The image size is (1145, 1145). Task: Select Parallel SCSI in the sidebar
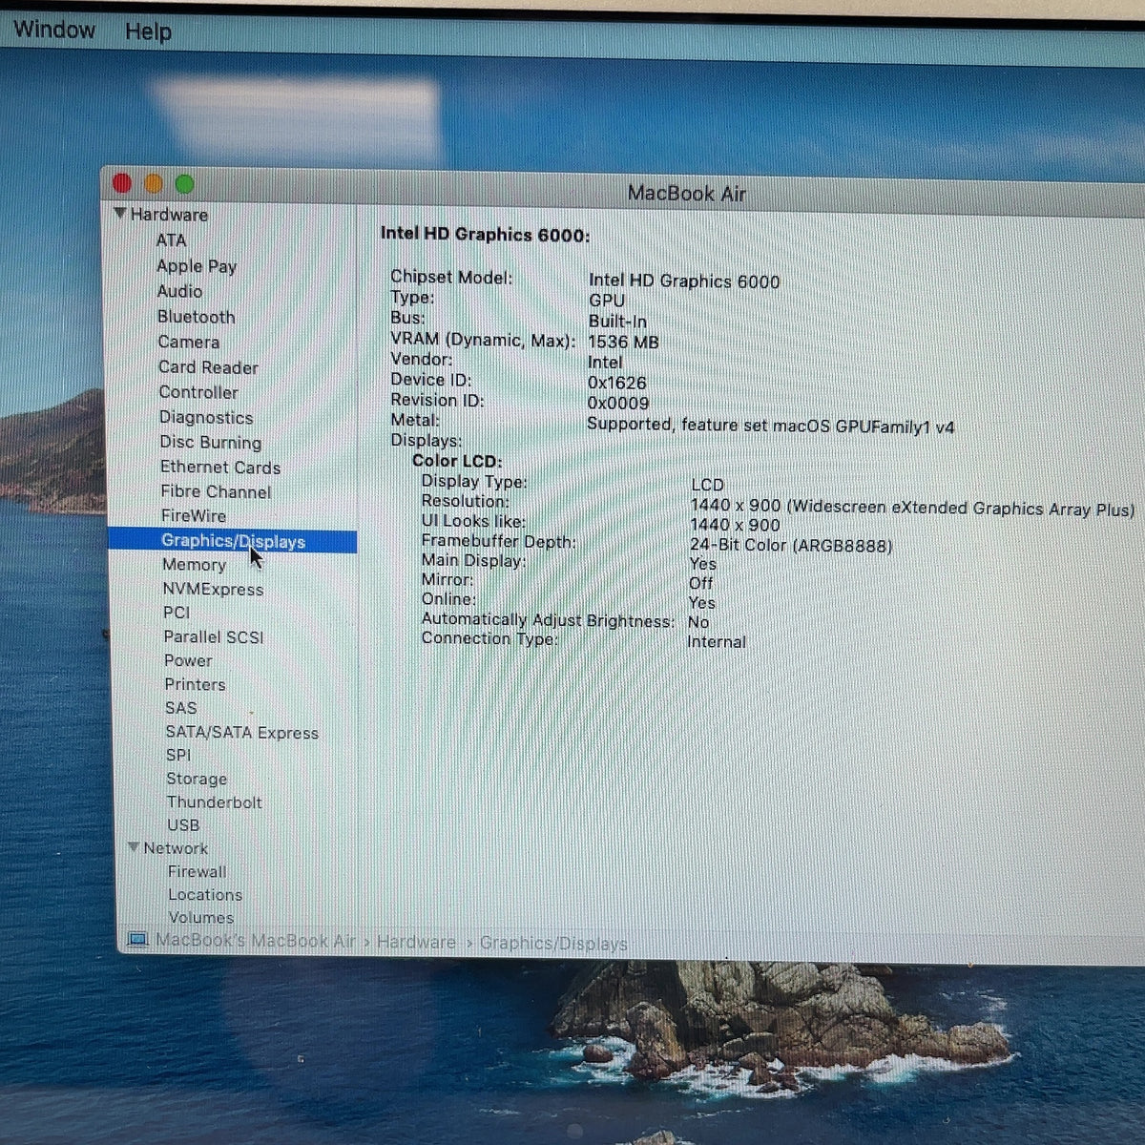click(x=214, y=637)
